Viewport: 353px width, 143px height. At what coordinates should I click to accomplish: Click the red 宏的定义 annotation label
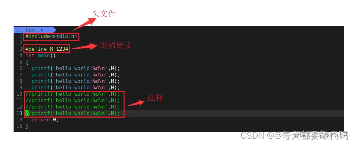click(116, 46)
